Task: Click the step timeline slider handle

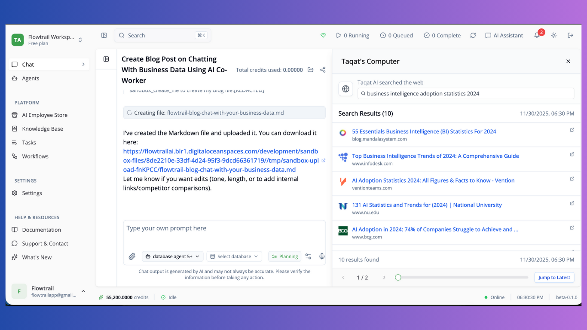Action: point(398,278)
